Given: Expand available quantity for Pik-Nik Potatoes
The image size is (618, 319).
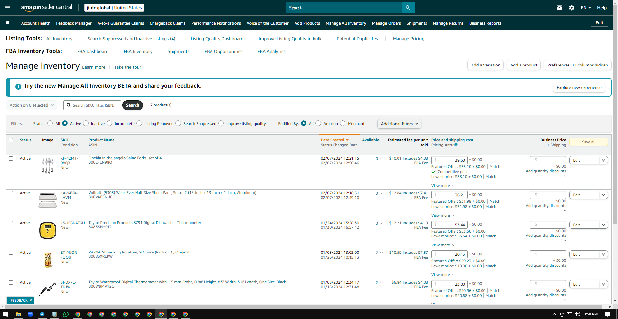Looking at the screenshot, I should pyautogui.click(x=382, y=253).
